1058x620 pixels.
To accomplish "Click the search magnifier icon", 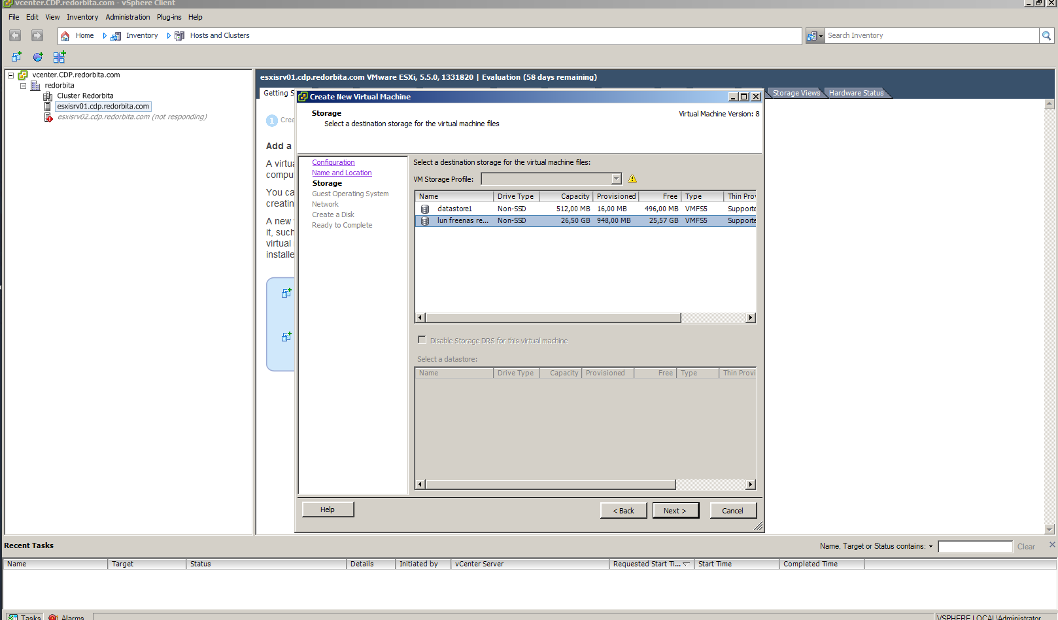I will pyautogui.click(x=1046, y=36).
